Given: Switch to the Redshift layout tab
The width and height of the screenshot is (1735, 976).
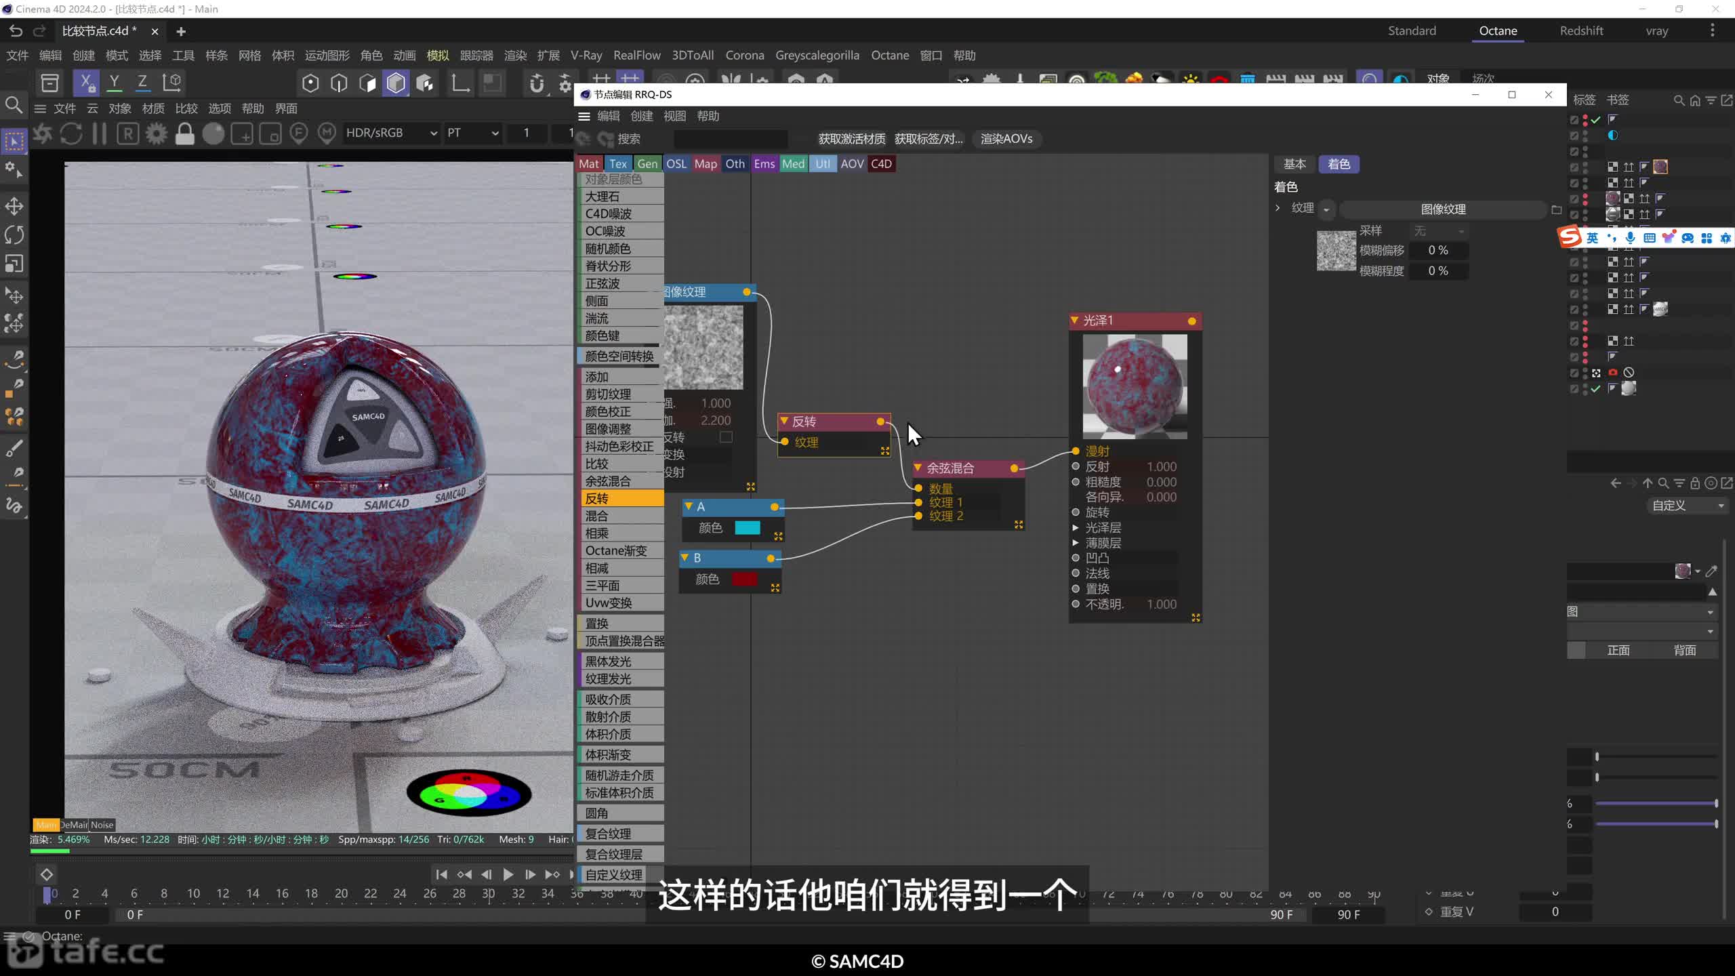Looking at the screenshot, I should coord(1581,31).
